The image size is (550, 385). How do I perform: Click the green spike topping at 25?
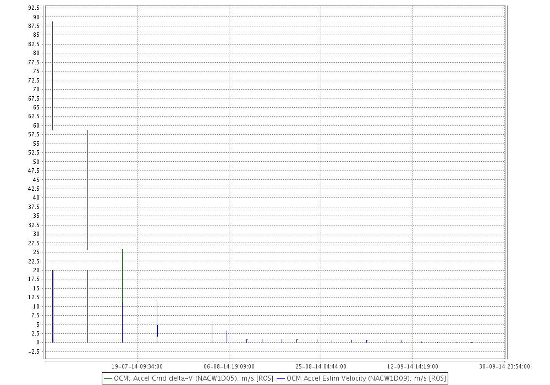pyautogui.click(x=123, y=276)
